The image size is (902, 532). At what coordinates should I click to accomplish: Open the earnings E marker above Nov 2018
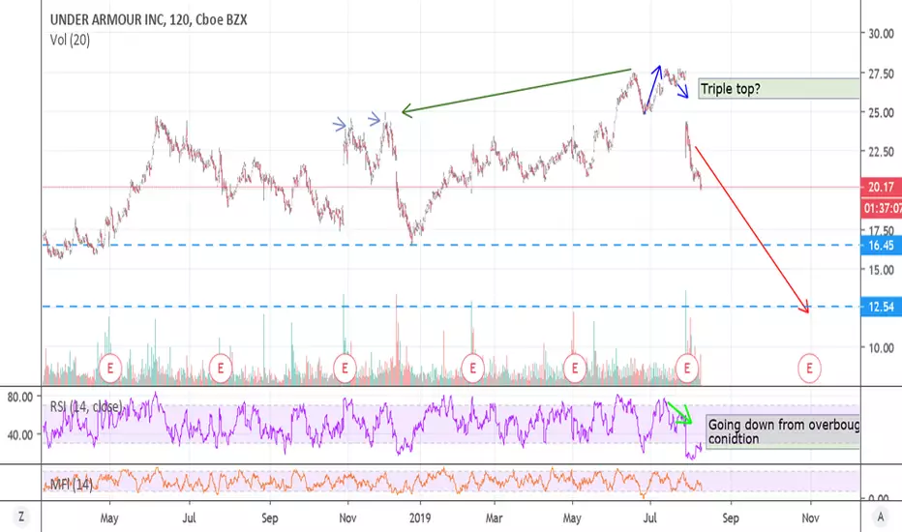[345, 367]
